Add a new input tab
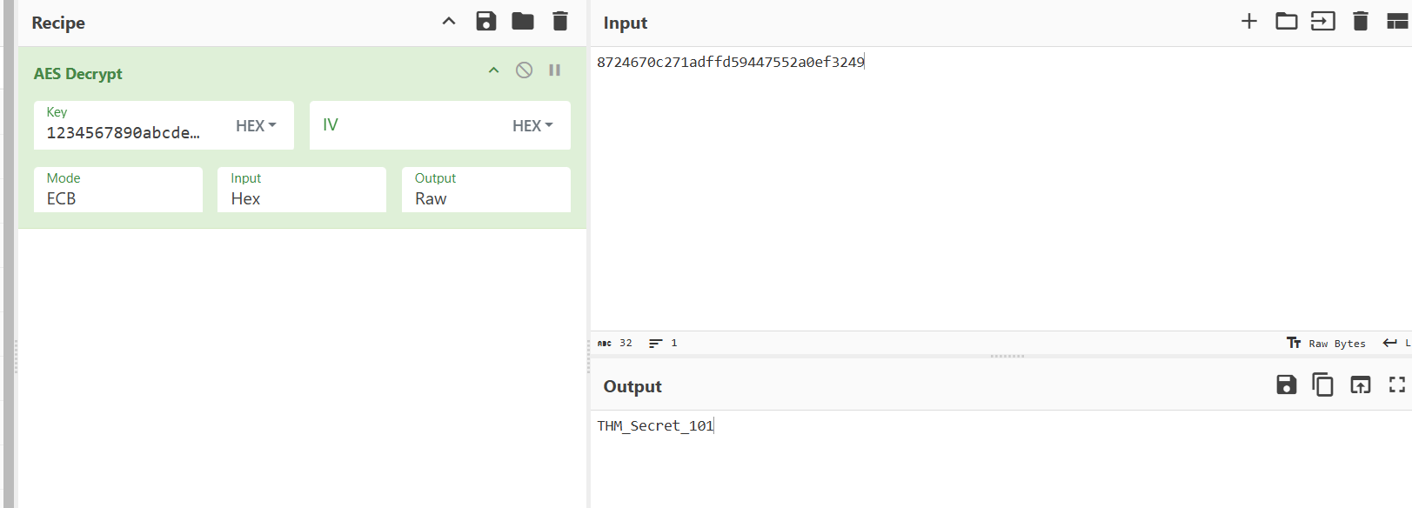 (x=1248, y=22)
